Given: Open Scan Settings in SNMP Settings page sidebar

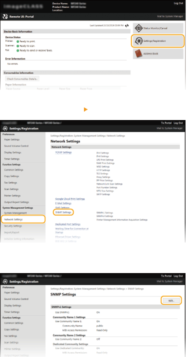Looking at the screenshot, I should click(x=11, y=342).
